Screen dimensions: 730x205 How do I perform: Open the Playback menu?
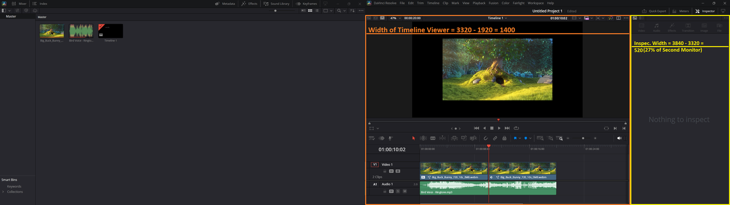click(x=479, y=3)
